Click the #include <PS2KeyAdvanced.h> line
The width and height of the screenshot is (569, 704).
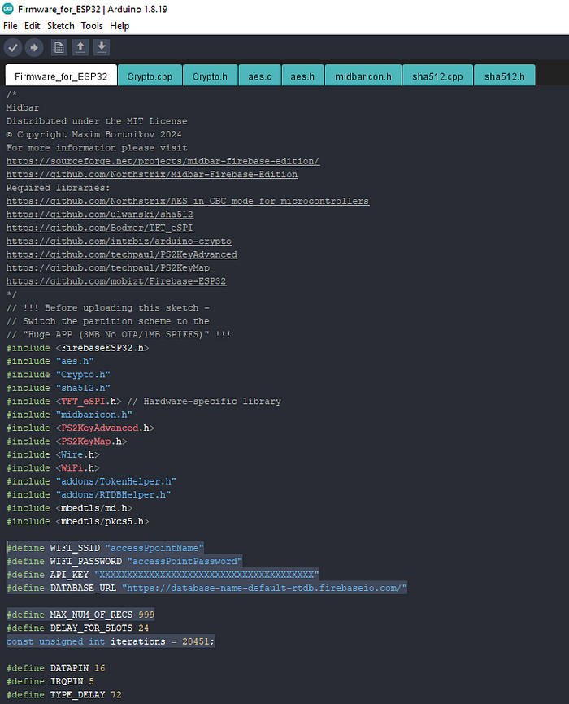coord(80,428)
